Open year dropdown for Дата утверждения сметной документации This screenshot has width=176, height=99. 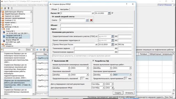112,84
